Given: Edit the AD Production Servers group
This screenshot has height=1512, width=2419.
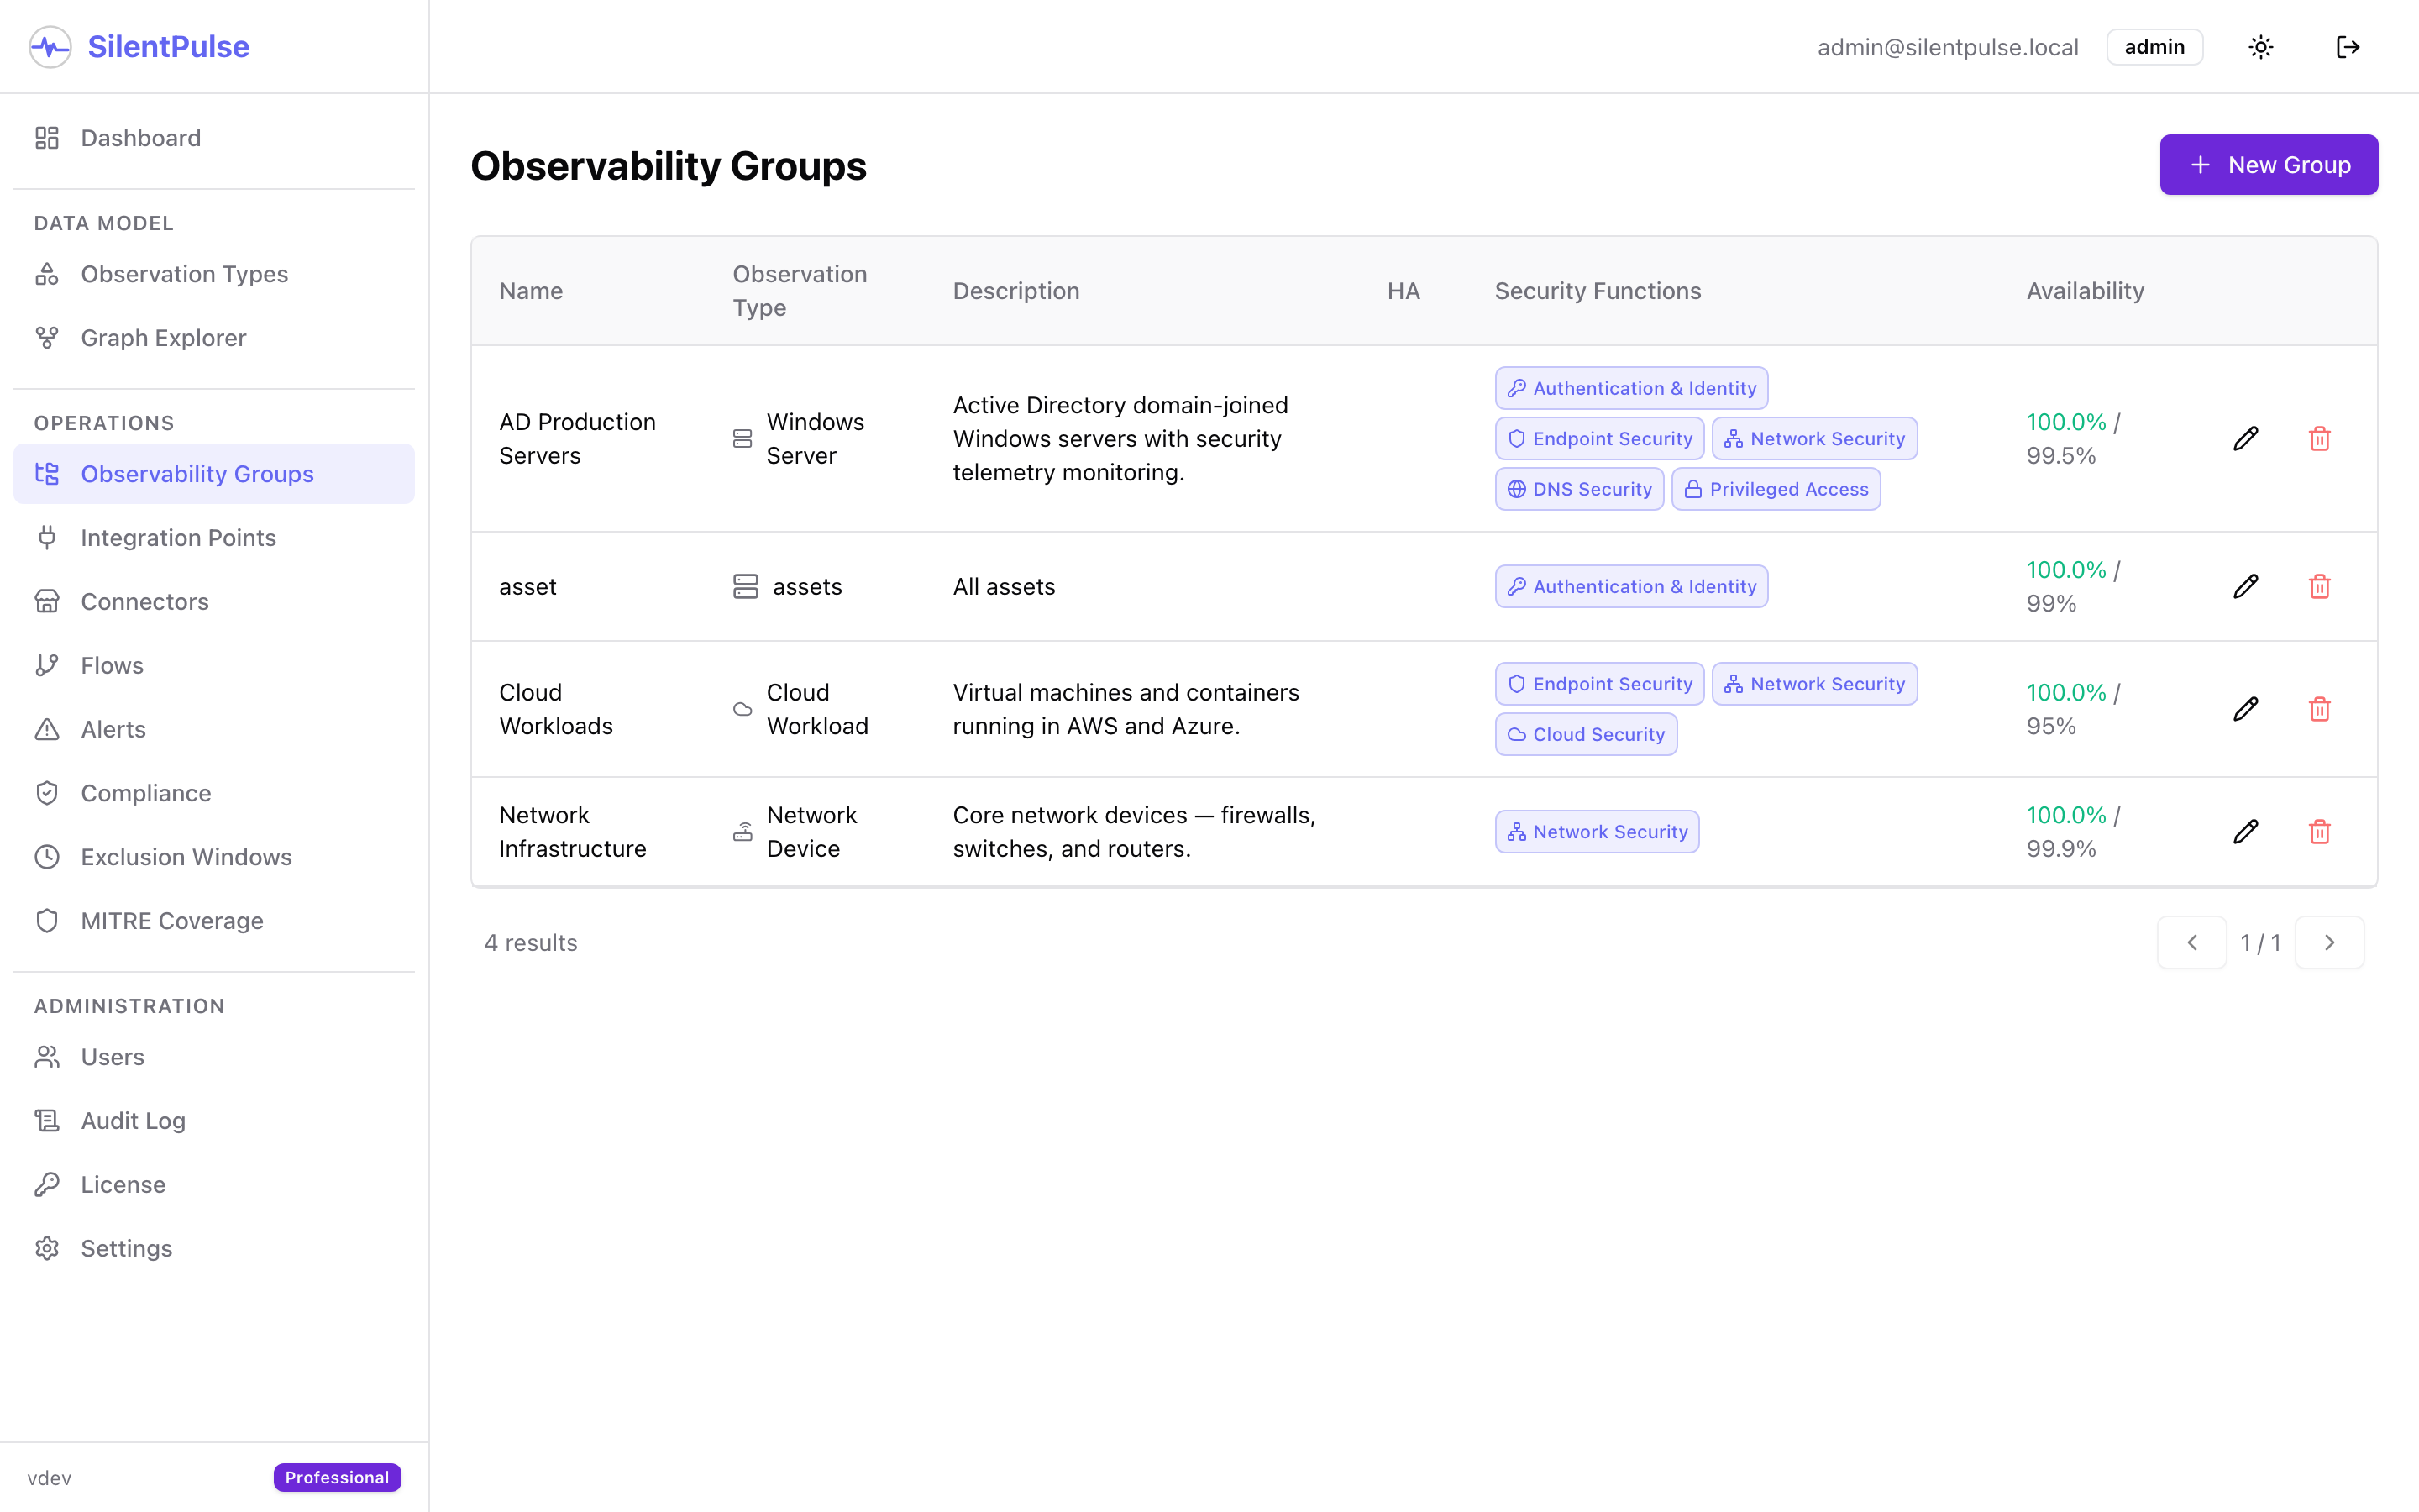Looking at the screenshot, I should click(x=2246, y=438).
